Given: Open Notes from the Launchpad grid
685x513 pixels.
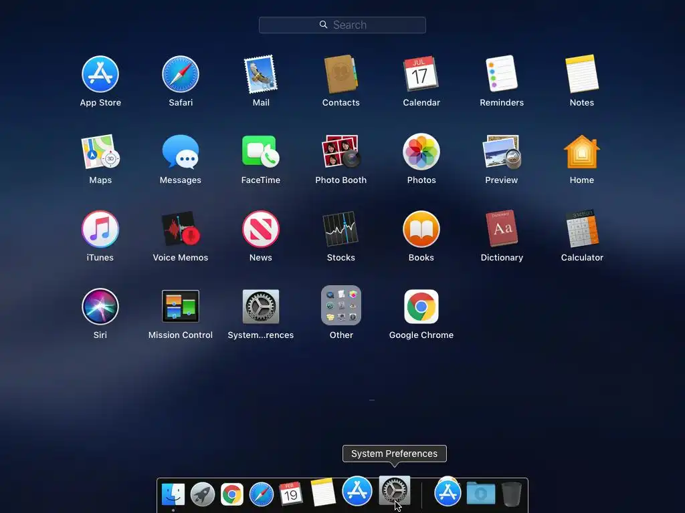Looking at the screenshot, I should (582, 73).
